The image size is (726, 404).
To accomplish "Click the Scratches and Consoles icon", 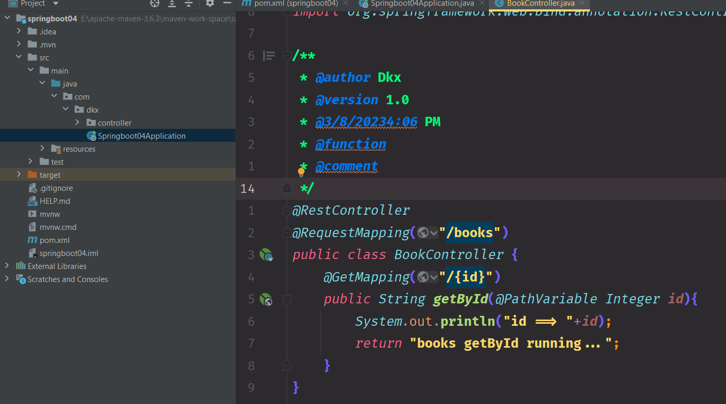I will tap(21, 279).
